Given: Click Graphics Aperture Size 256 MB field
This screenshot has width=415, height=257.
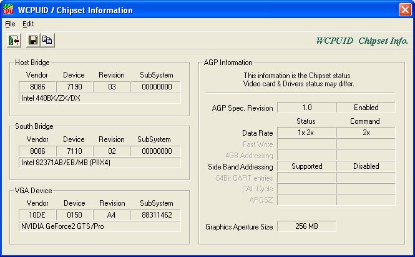Looking at the screenshot, I should coord(306,226).
